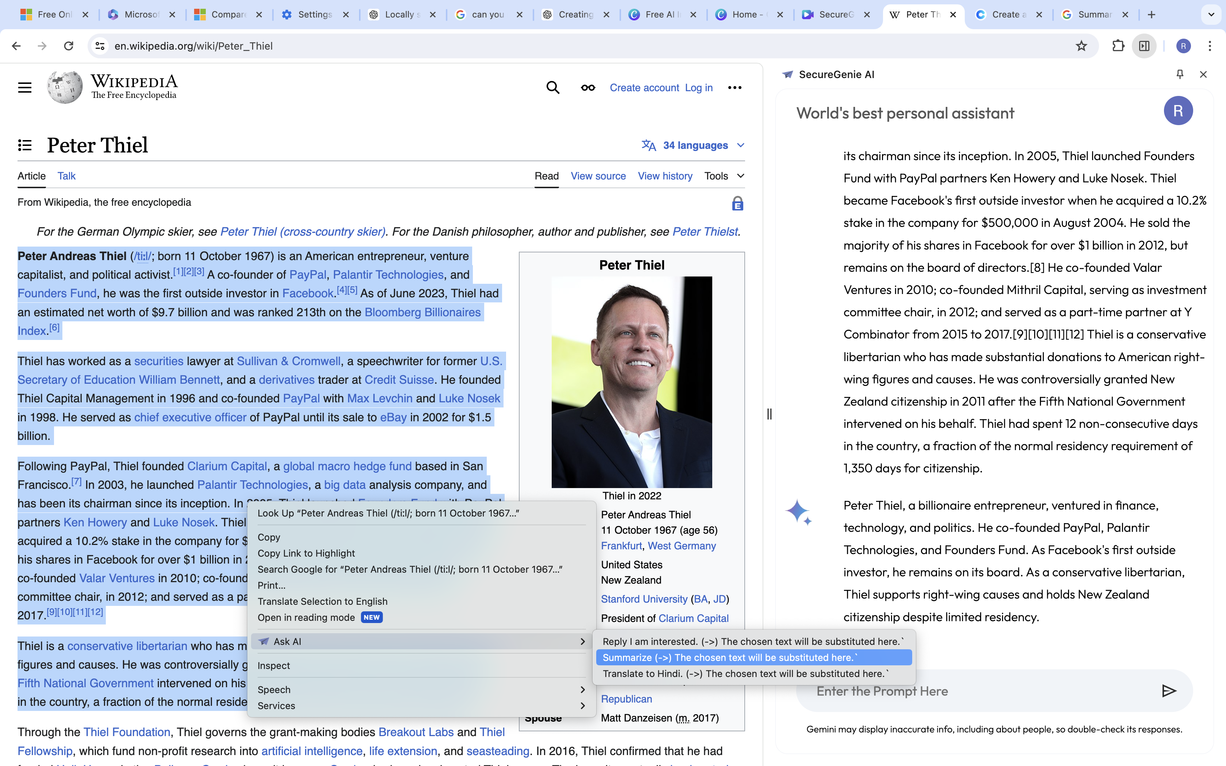The height and width of the screenshot is (766, 1226).
Task: Click the Create account link
Action: [644, 88]
